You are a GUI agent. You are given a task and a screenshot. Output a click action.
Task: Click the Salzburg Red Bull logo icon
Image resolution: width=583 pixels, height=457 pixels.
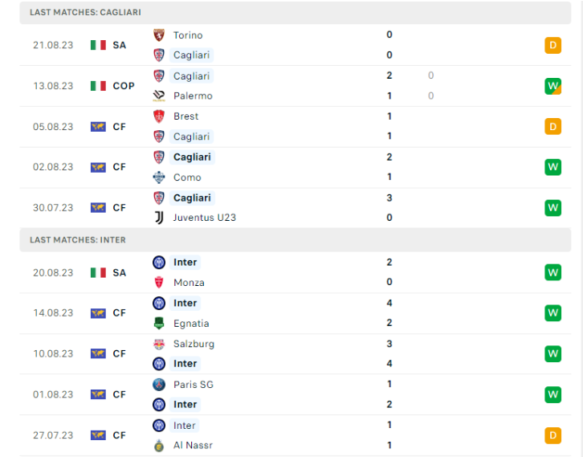tap(158, 344)
